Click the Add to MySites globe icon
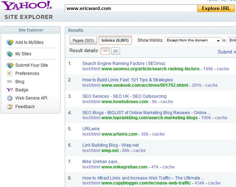Image resolution: width=236 pixels, height=187 pixels. [x=10, y=42]
